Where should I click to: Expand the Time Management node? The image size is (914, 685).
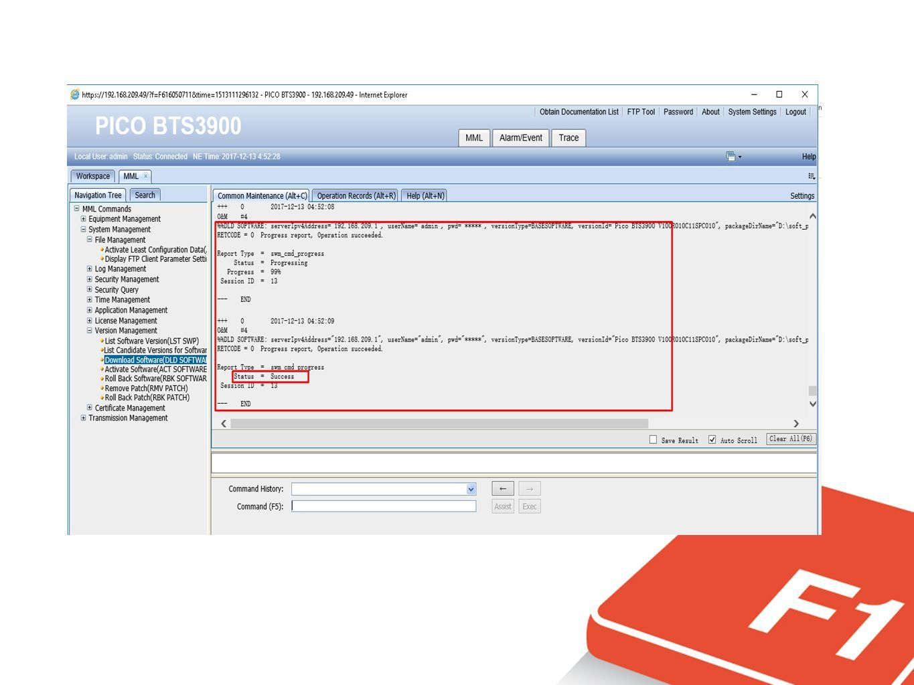[x=89, y=299]
